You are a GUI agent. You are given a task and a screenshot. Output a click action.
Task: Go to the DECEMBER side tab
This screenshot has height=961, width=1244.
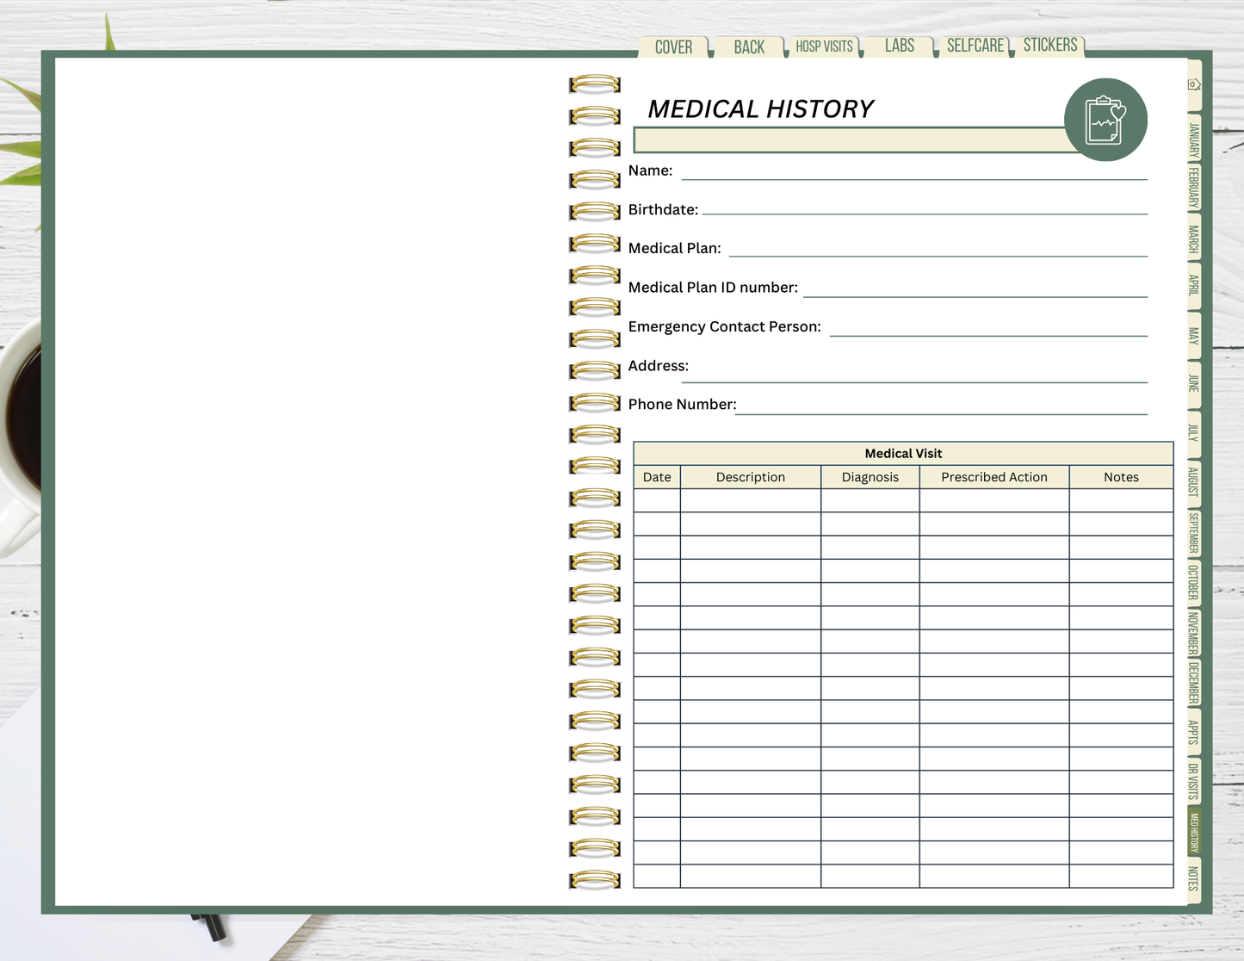pos(1194,682)
